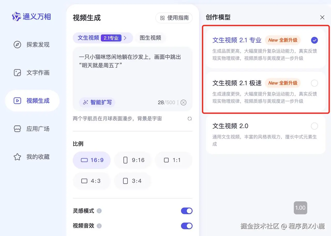Screen dimensions: 331x236
Task: Expand model chooser chevron beside 2.1专业
Action: [x=125, y=38]
